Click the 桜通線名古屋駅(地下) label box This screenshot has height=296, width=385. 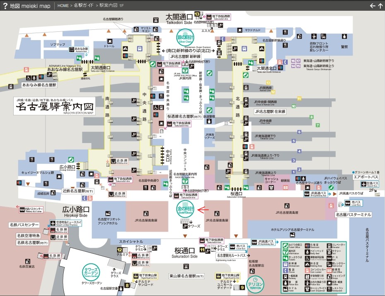coord(184,117)
